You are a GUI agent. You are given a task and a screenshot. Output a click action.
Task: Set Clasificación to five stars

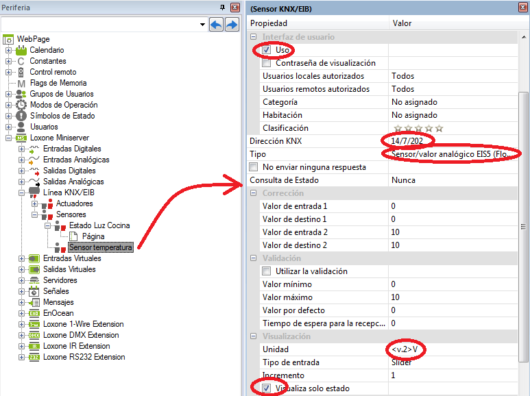(439, 128)
